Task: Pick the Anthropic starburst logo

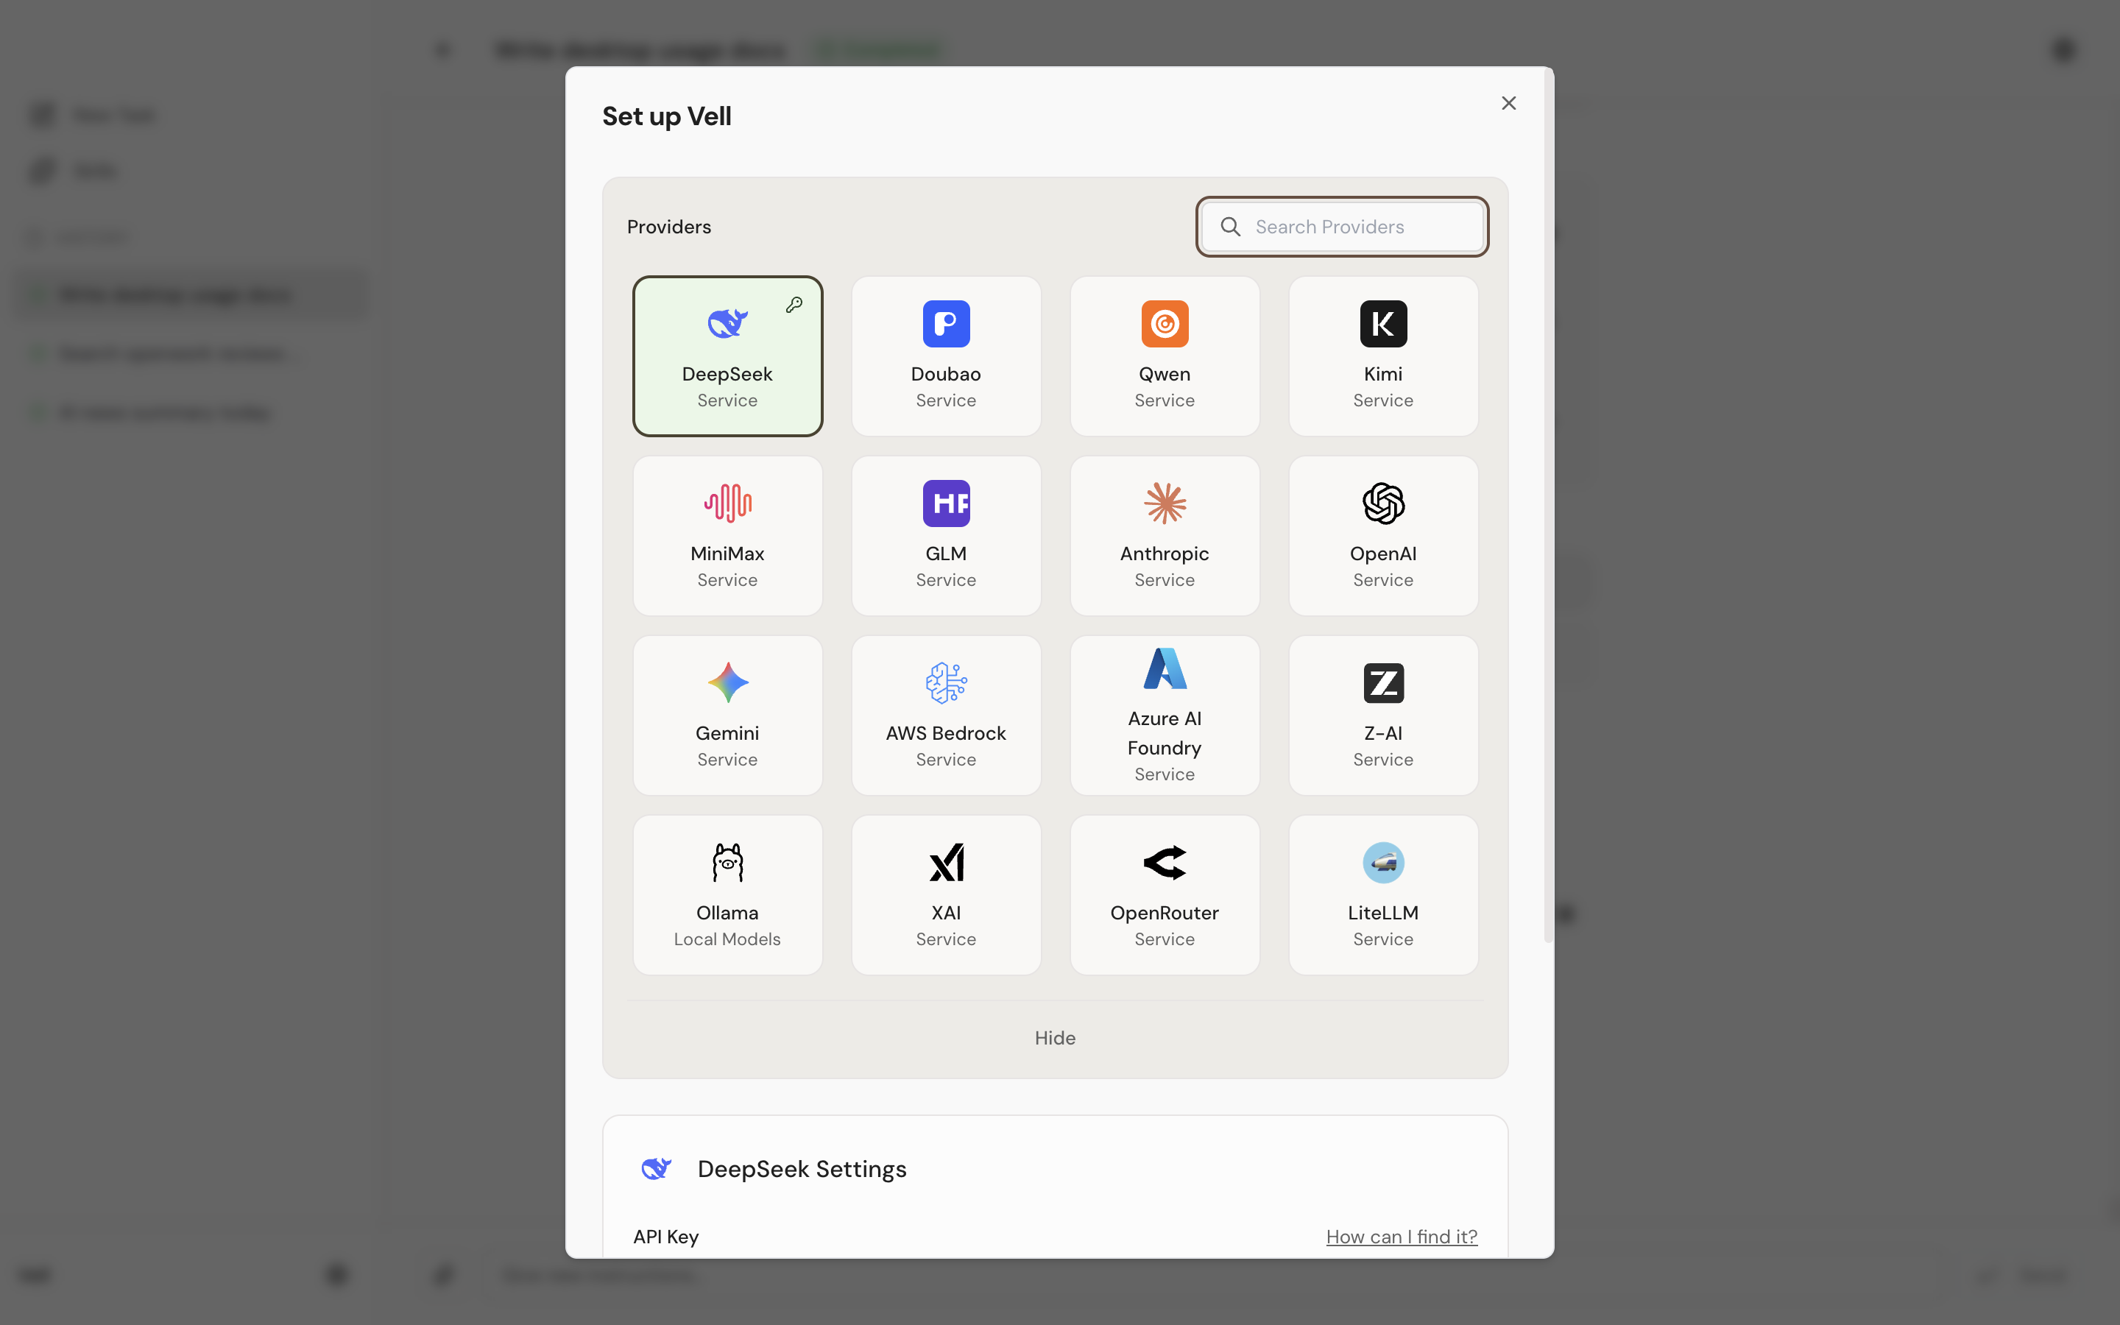Action: pos(1165,503)
